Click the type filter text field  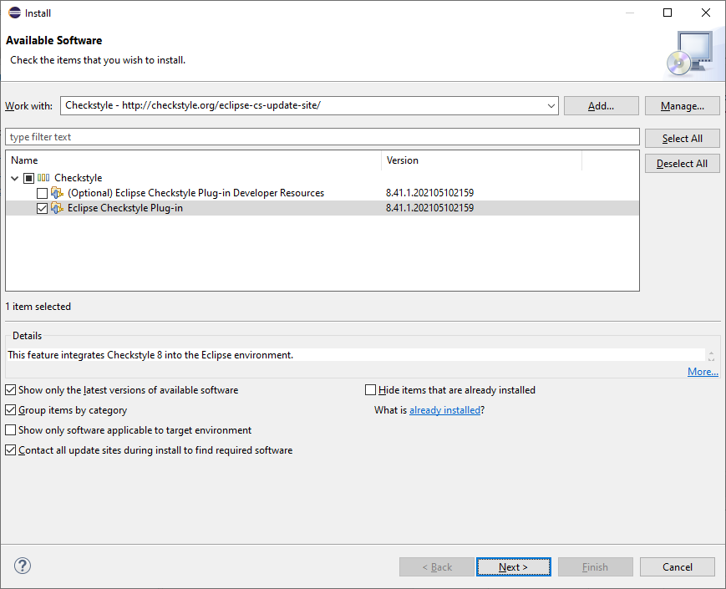pyautogui.click(x=322, y=137)
